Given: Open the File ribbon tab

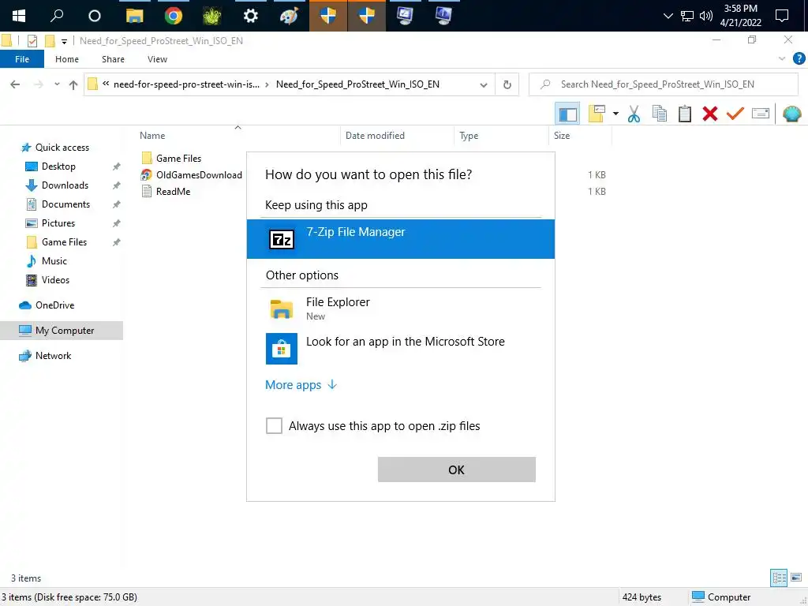Looking at the screenshot, I should tap(21, 59).
